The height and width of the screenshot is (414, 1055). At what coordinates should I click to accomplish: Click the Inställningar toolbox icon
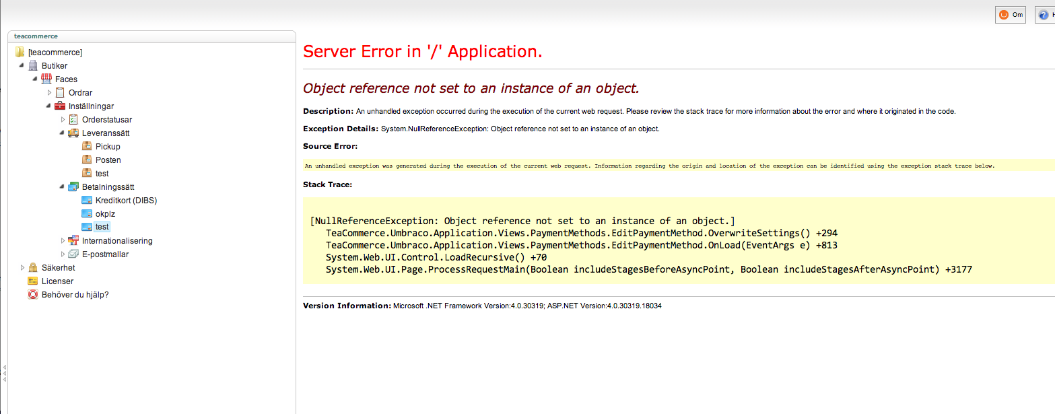pyautogui.click(x=60, y=106)
